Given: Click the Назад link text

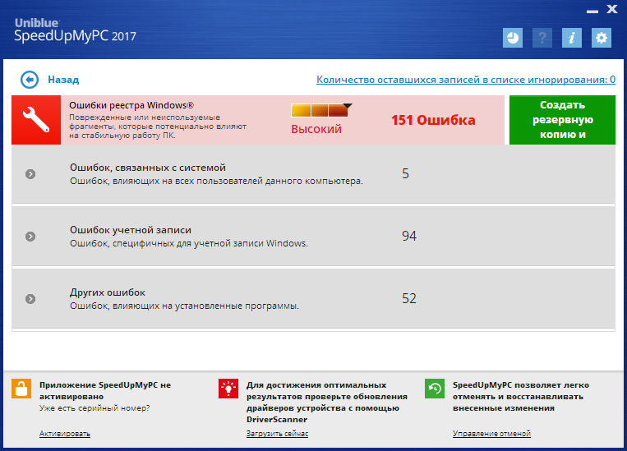Looking at the screenshot, I should [63, 80].
